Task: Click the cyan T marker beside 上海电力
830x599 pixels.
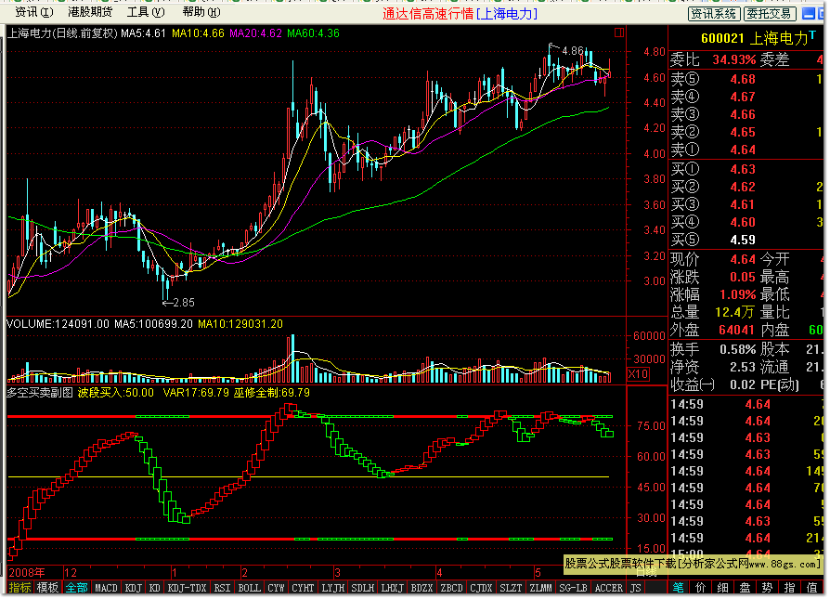Action: click(x=812, y=35)
